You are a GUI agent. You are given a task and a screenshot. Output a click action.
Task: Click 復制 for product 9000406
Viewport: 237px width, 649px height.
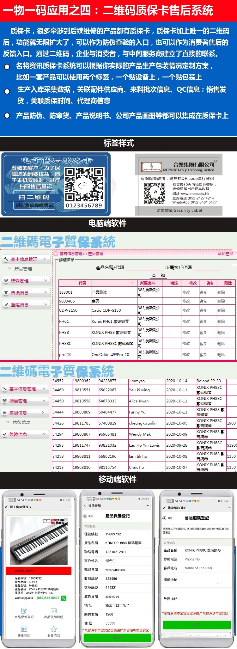[x=204, y=301]
